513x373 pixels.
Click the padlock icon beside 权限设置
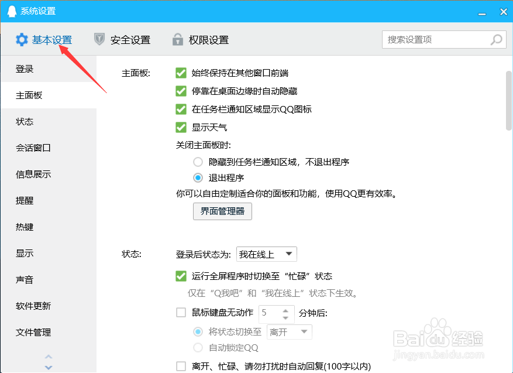tap(178, 39)
